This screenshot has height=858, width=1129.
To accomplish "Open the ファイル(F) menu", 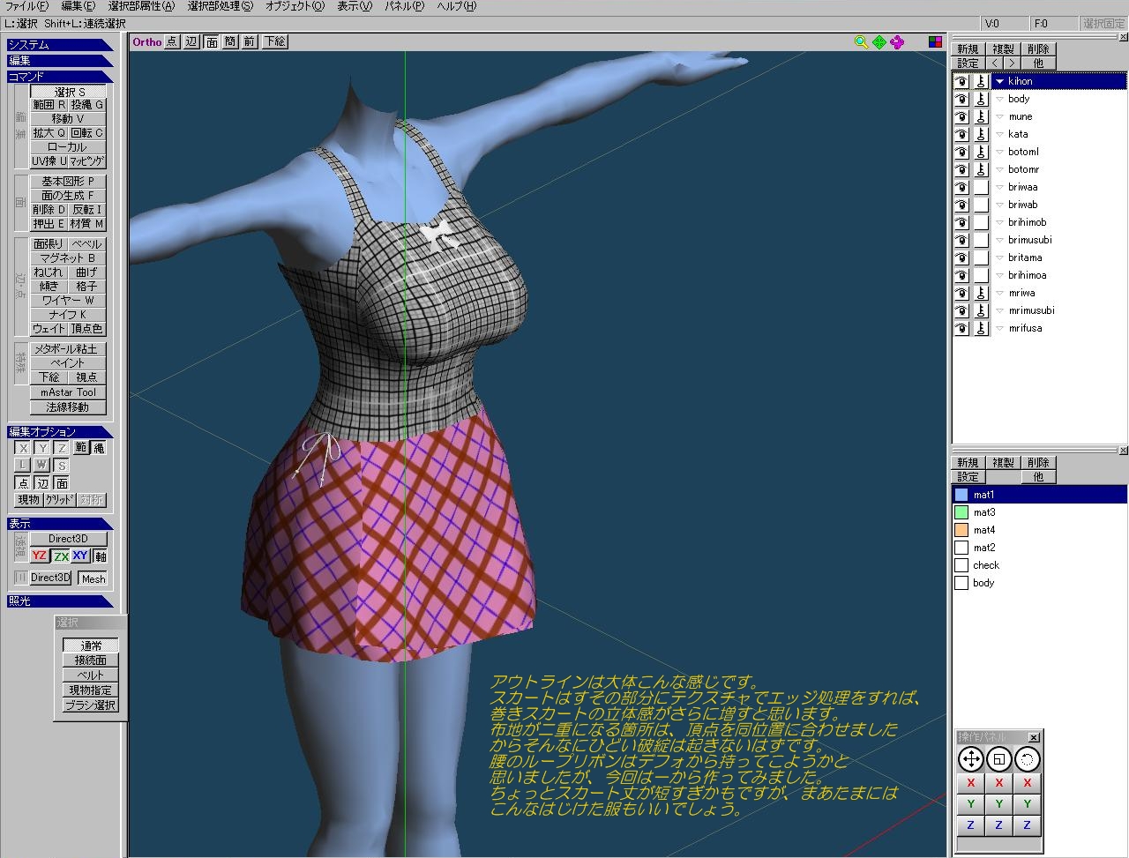I will [26, 6].
